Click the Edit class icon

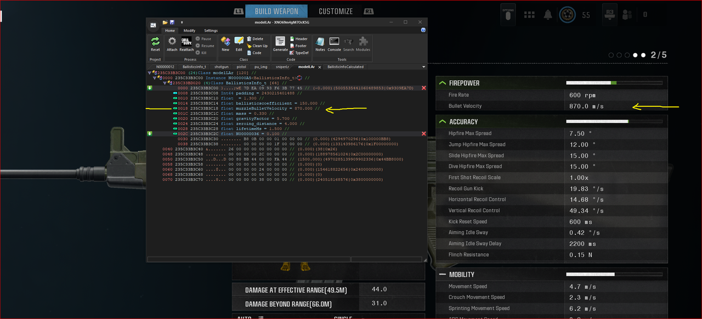(x=239, y=42)
